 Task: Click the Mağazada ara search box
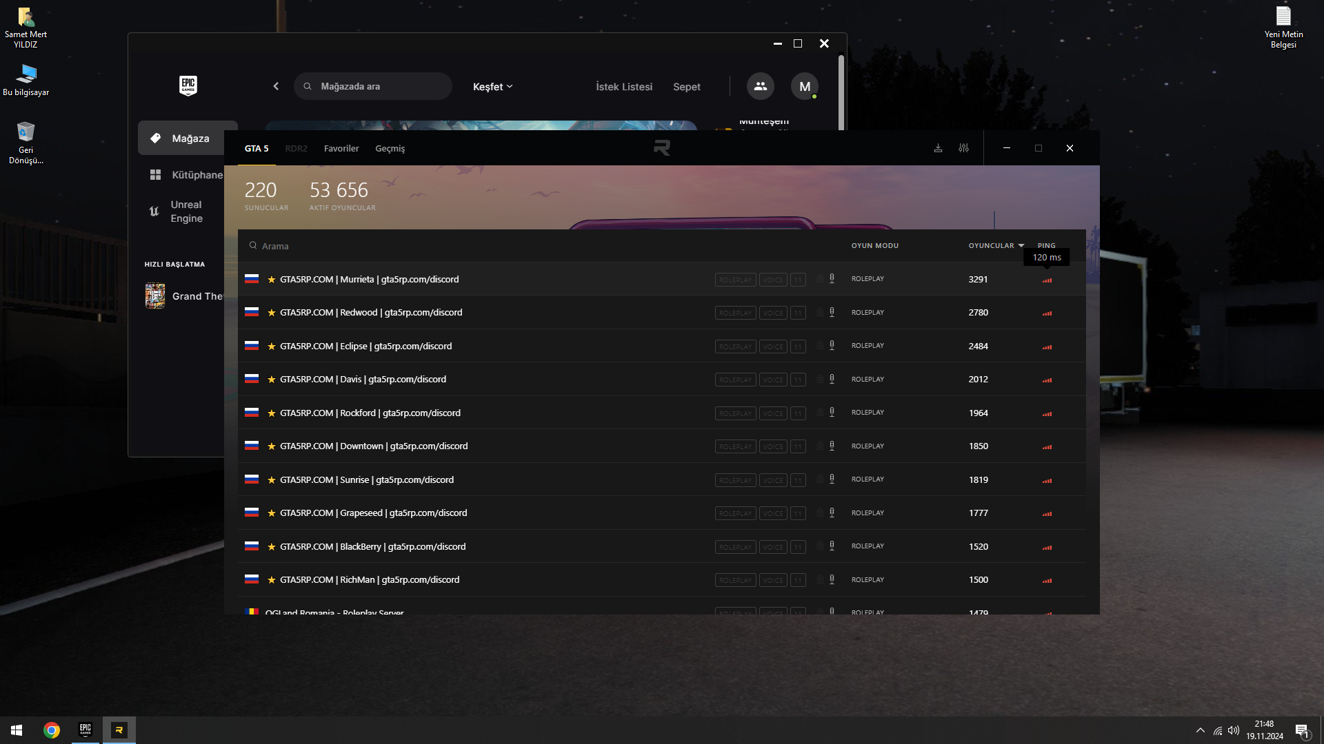pyautogui.click(x=373, y=86)
